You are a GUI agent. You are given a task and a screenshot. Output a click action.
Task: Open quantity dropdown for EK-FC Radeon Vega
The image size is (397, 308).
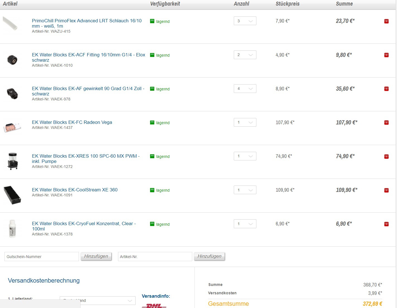tap(245, 122)
